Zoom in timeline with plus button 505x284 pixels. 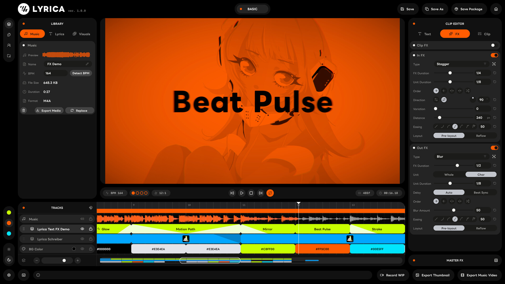[78, 260]
